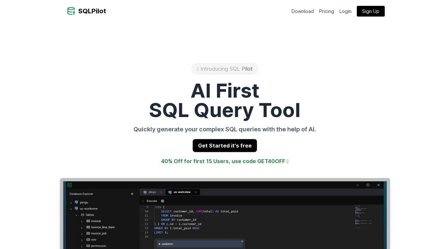Select the invoice table label
444x249 pixels.
[96, 221]
